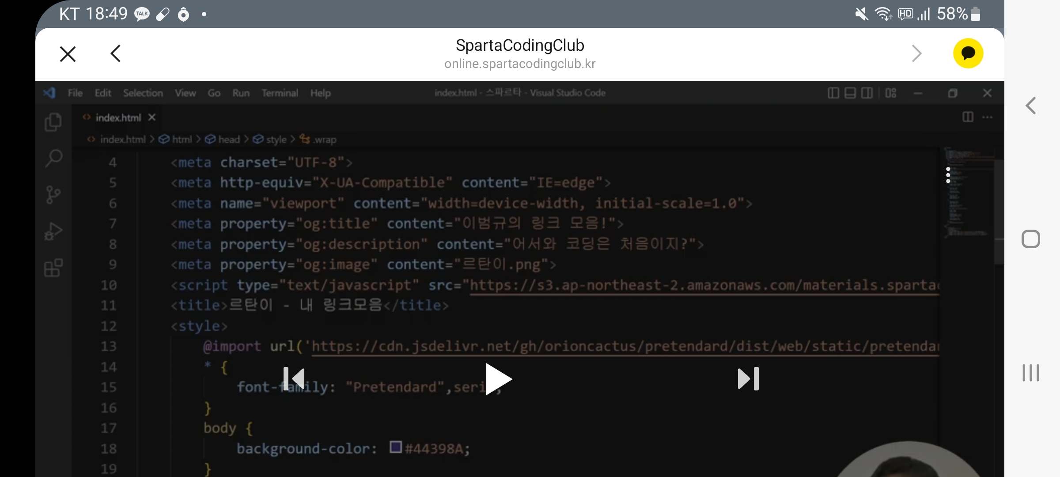Close the in-app browser with X
1060x477 pixels.
68,54
